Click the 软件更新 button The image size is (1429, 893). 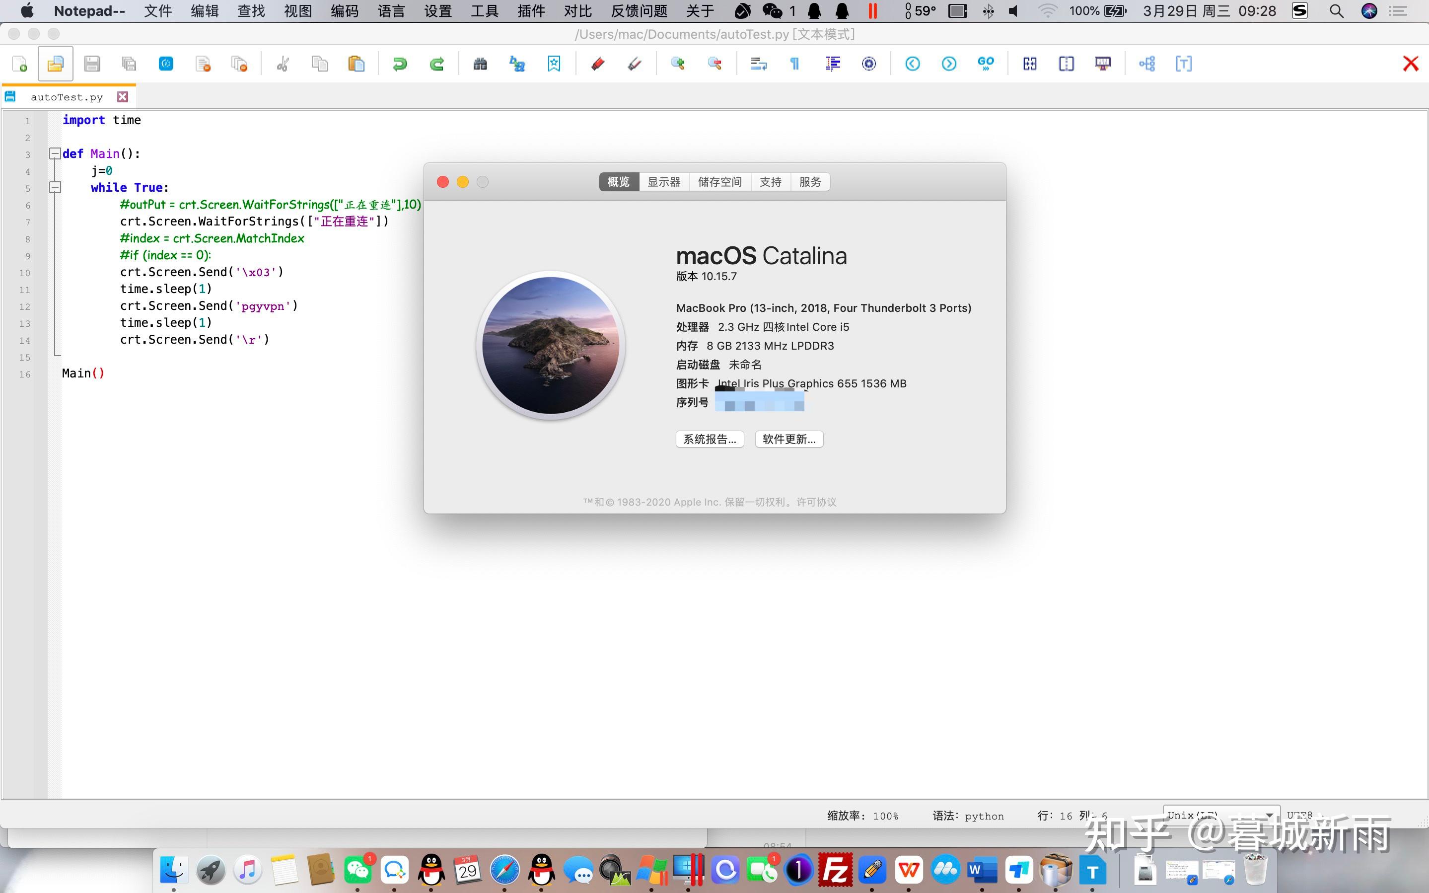[x=788, y=439]
